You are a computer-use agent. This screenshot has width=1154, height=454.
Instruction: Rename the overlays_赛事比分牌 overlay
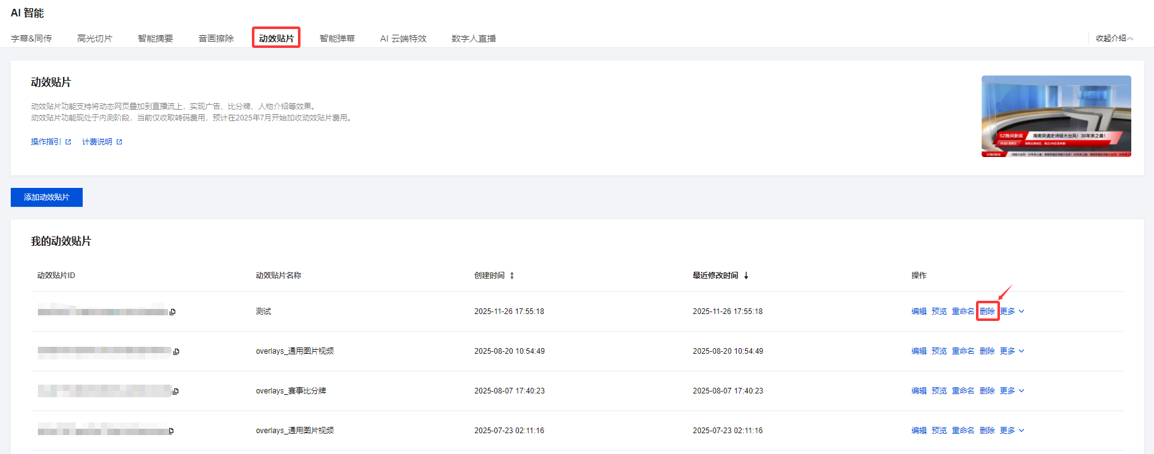[963, 391]
